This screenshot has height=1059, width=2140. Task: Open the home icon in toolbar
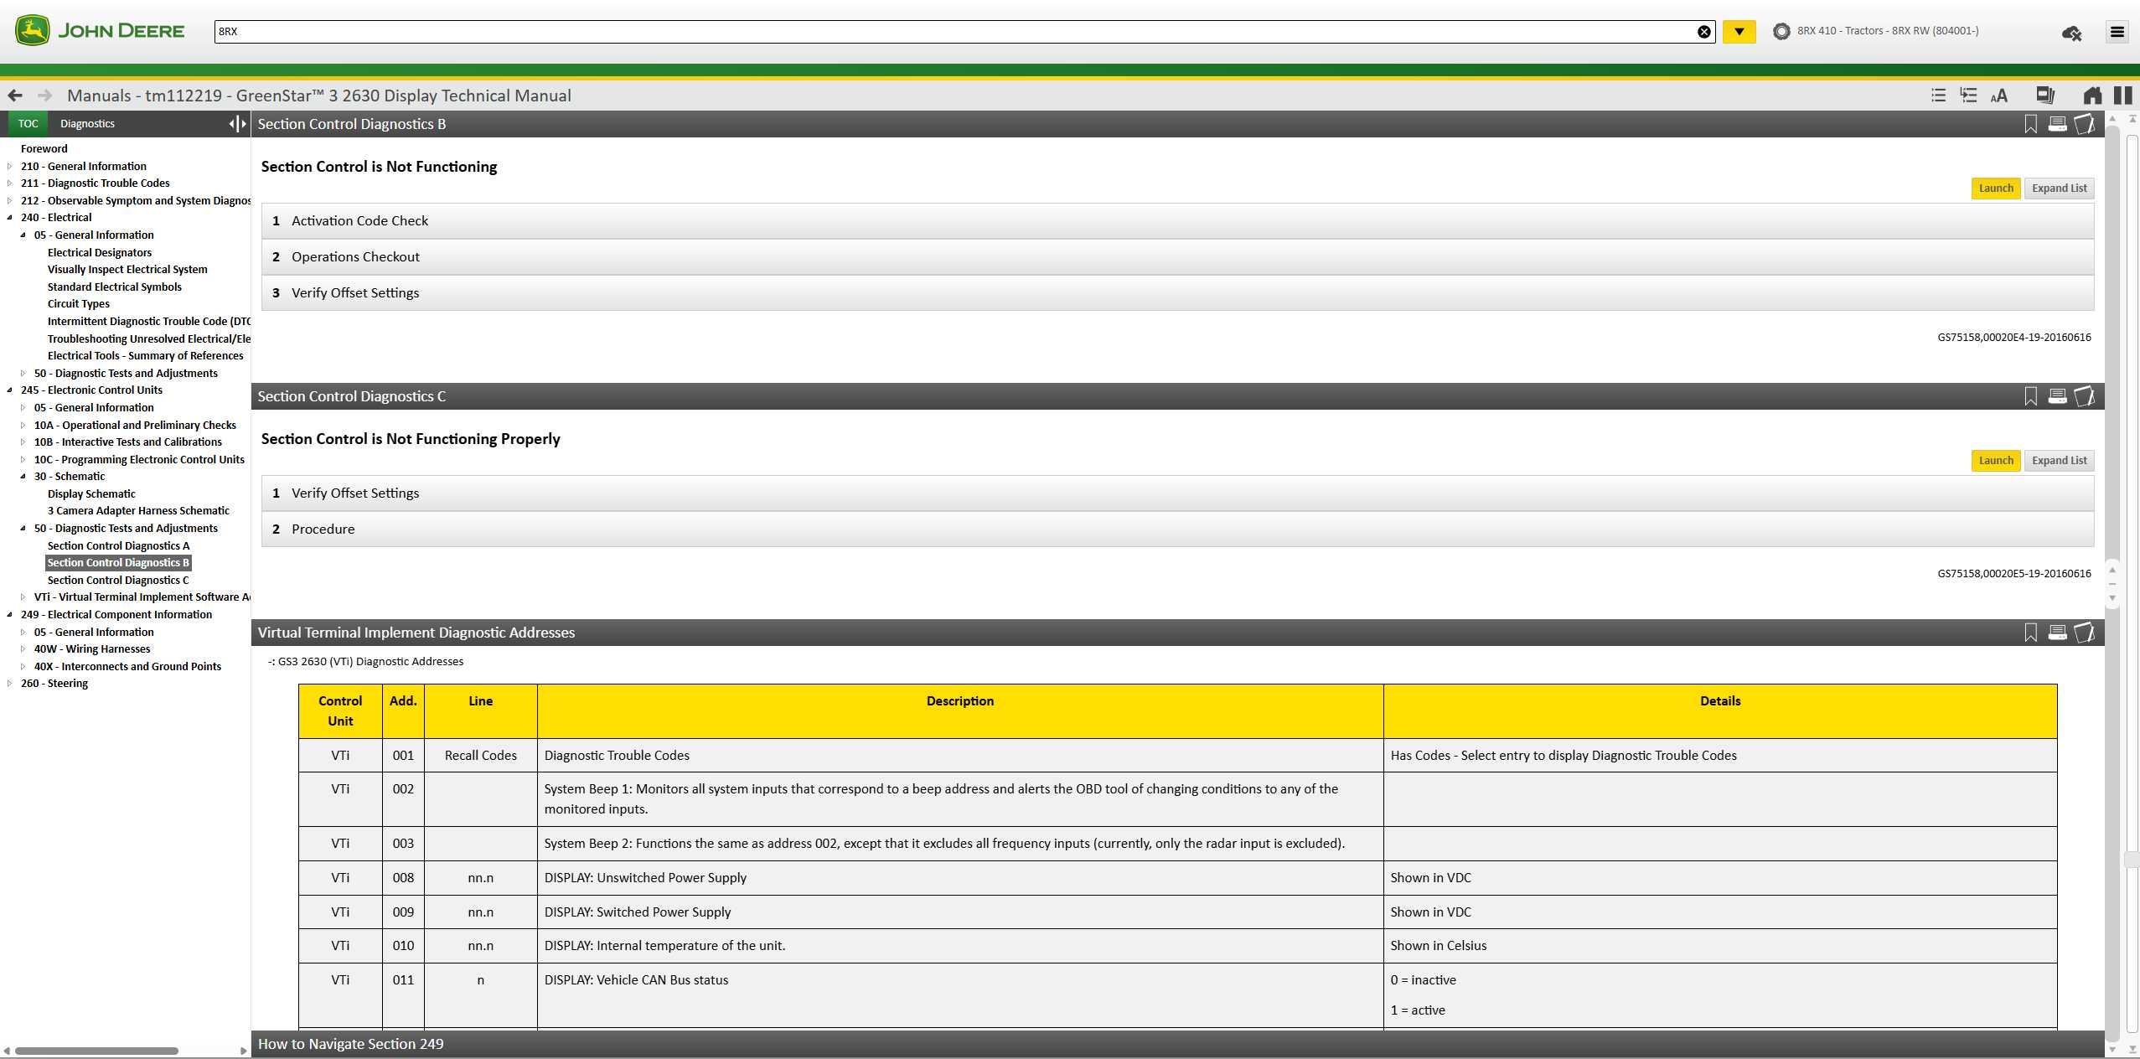pyautogui.click(x=2092, y=96)
